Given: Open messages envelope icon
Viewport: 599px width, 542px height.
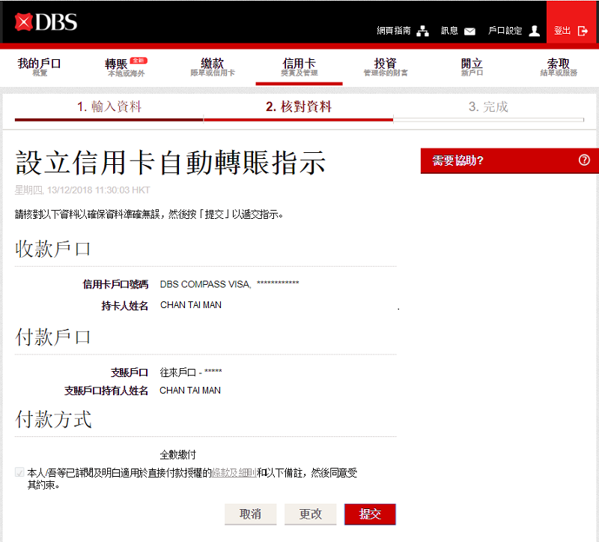Looking at the screenshot, I should click(x=469, y=31).
